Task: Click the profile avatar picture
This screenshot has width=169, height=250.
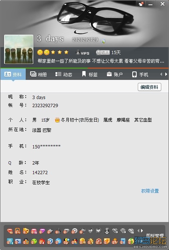Action: pyautogui.click(x=19, y=49)
